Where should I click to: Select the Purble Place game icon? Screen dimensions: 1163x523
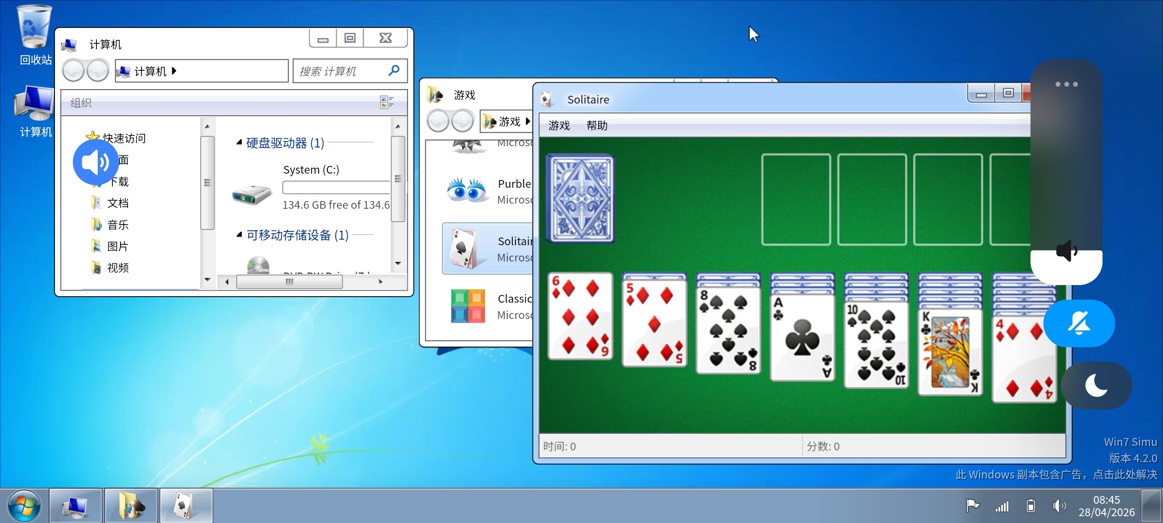(467, 190)
